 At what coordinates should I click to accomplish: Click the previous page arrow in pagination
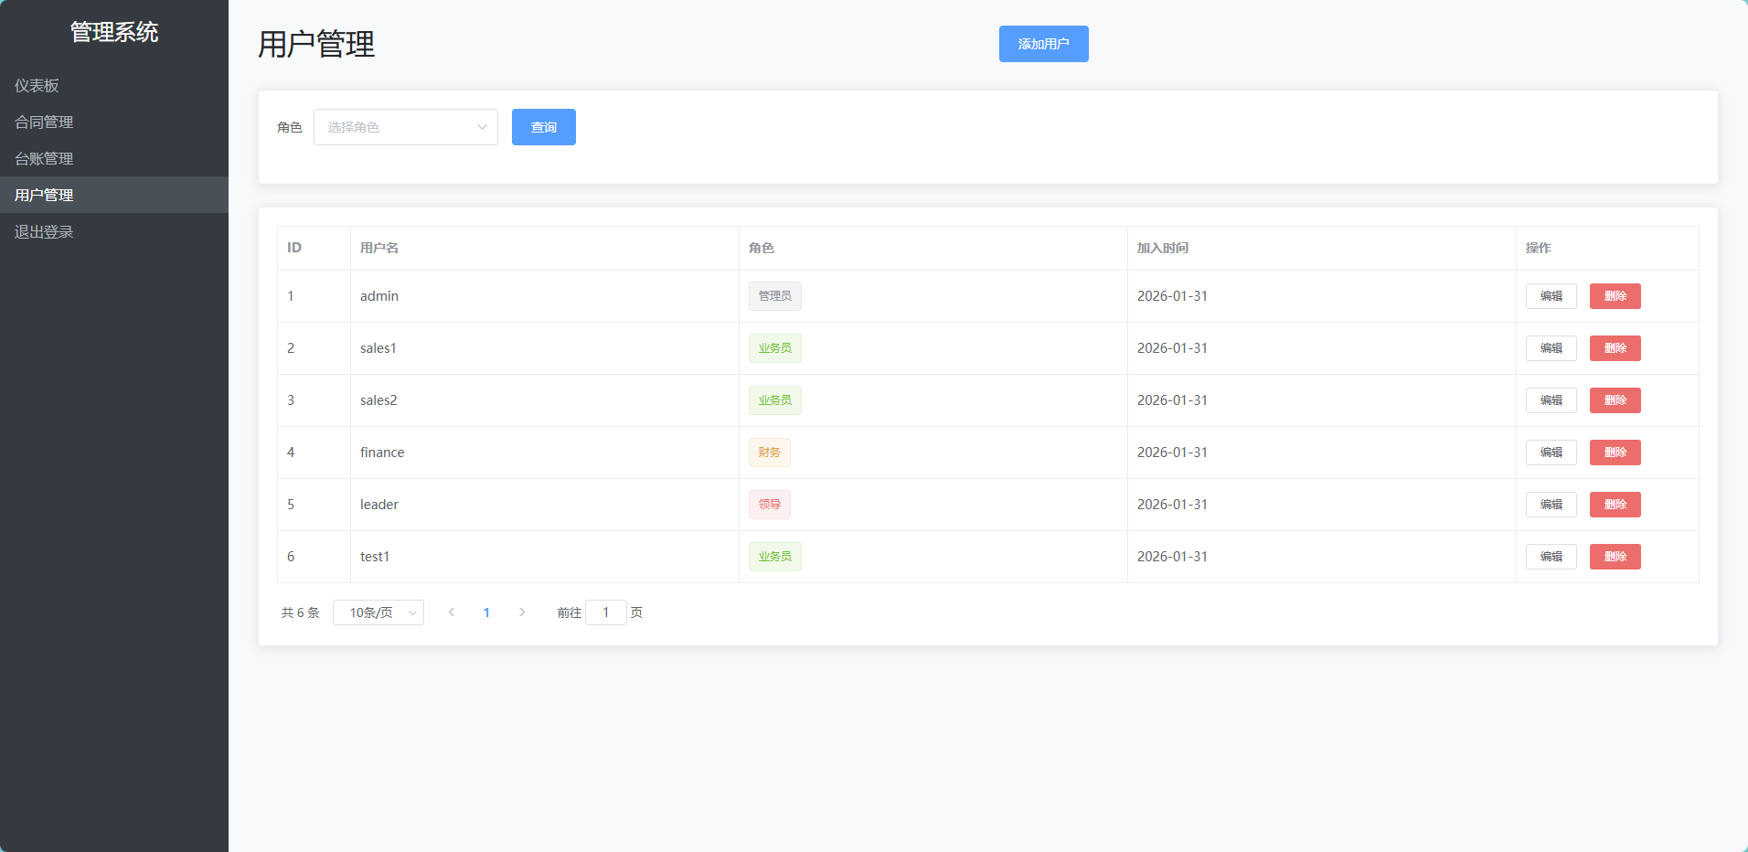(452, 612)
